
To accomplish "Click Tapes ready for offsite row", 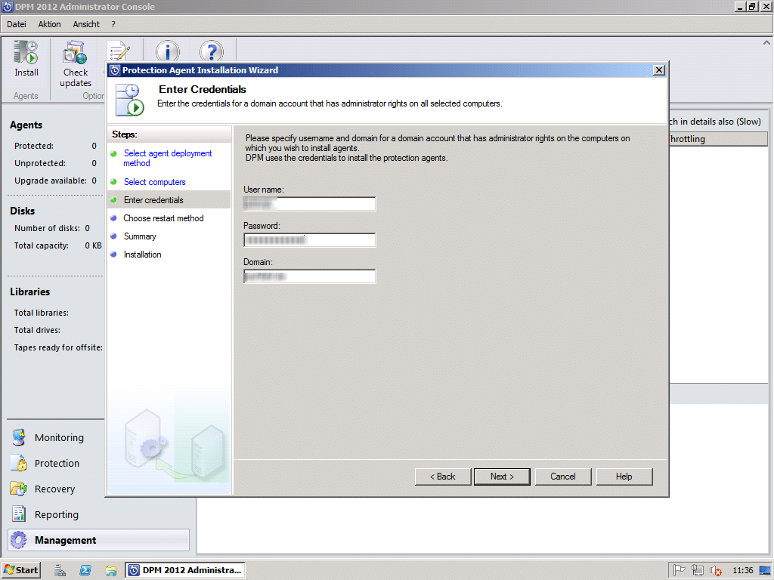I will (x=58, y=347).
